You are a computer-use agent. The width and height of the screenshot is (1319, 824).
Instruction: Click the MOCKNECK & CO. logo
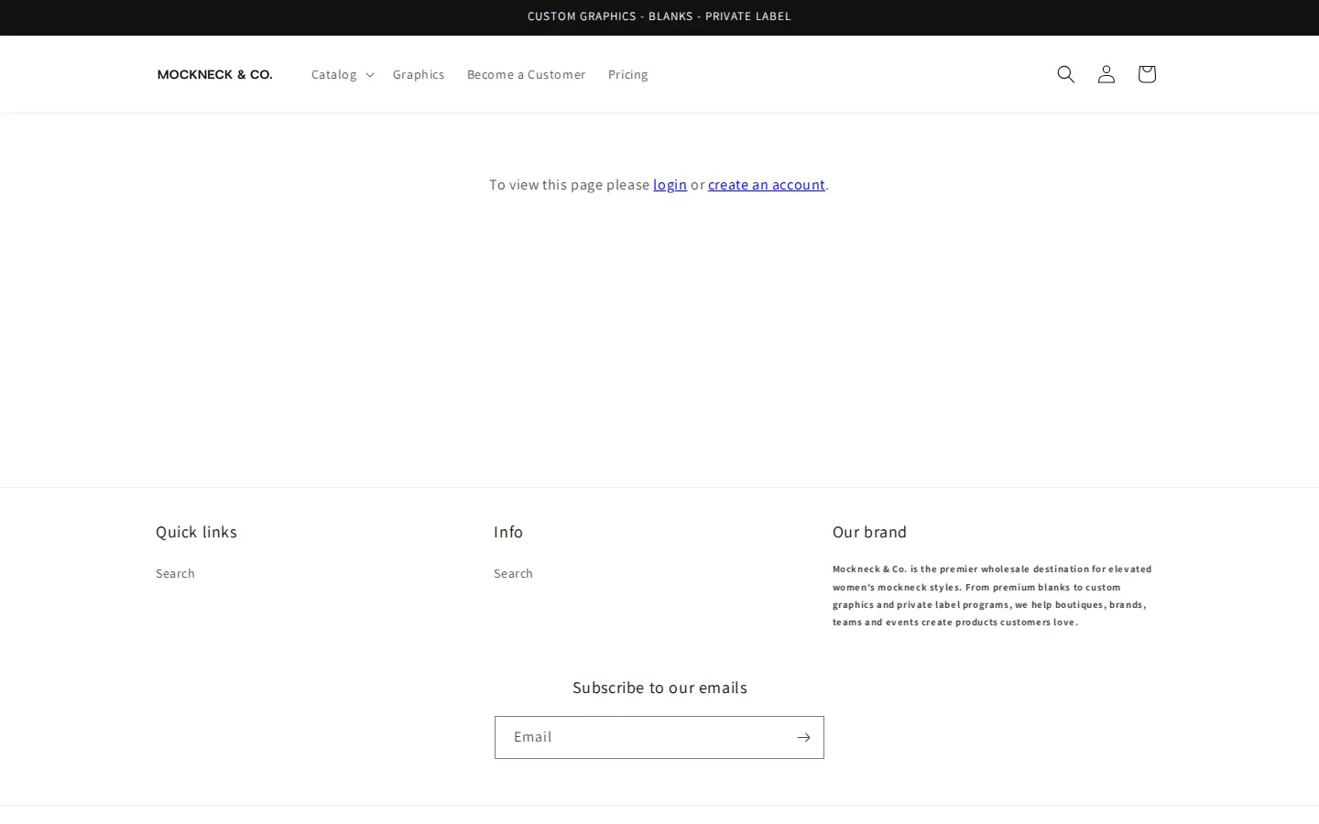(214, 74)
